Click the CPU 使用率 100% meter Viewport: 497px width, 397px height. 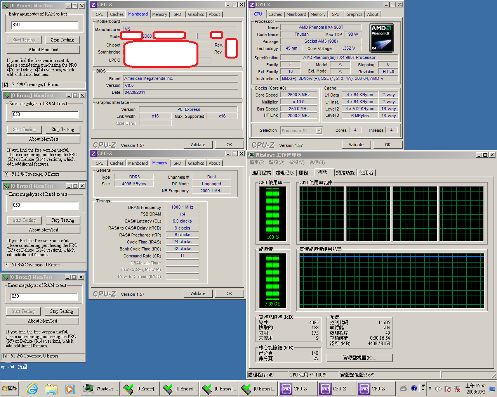pyautogui.click(x=273, y=214)
